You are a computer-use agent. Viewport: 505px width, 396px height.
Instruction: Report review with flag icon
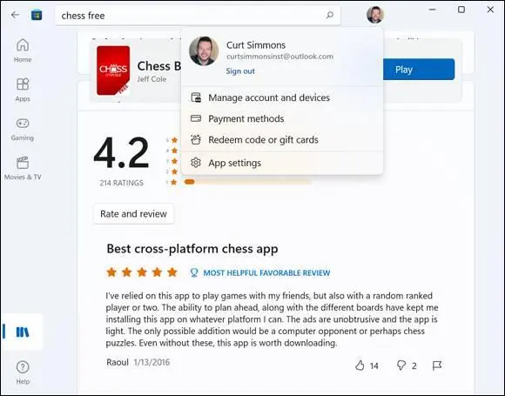pyautogui.click(x=437, y=366)
